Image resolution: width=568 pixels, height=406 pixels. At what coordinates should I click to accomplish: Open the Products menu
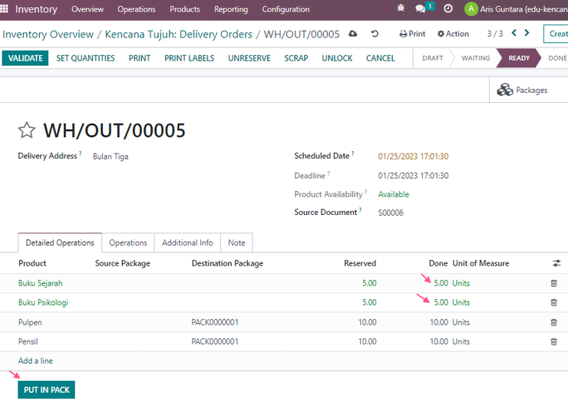tap(185, 9)
